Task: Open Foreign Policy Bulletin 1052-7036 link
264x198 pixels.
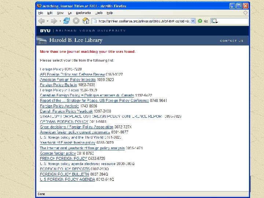Action: coord(58,85)
